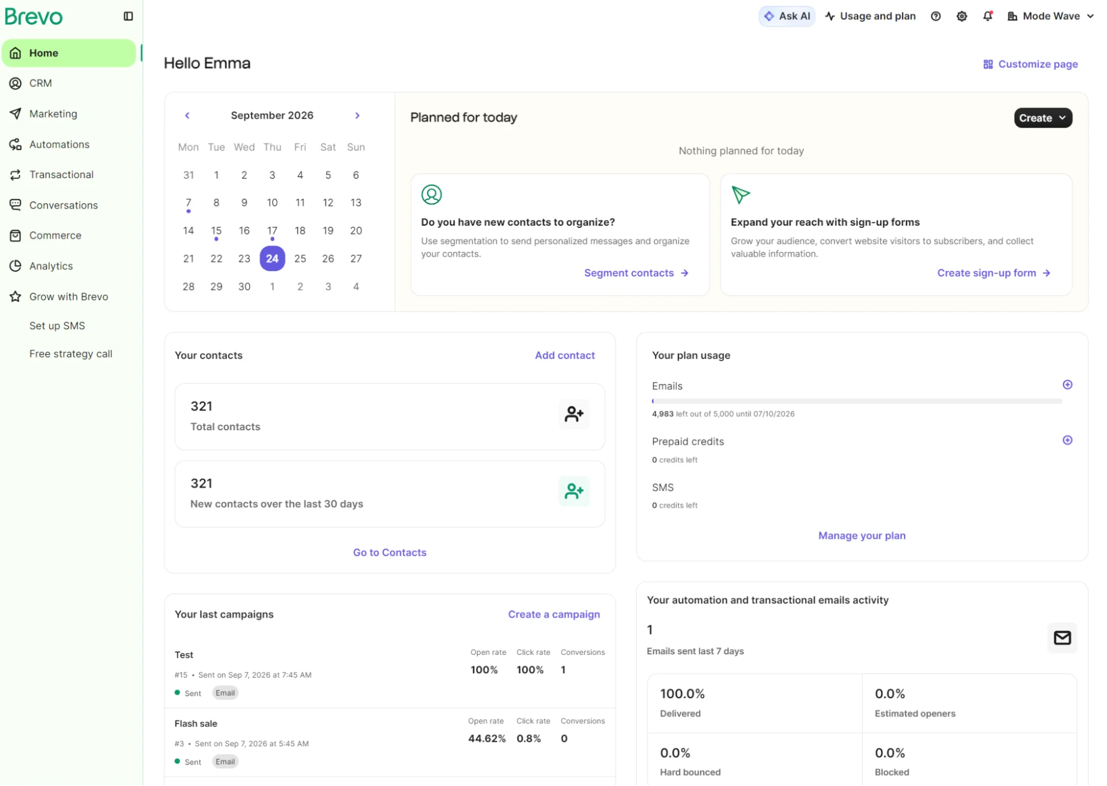Click the Ask AI button
This screenshot has height=786, width=1107.
coord(786,16)
